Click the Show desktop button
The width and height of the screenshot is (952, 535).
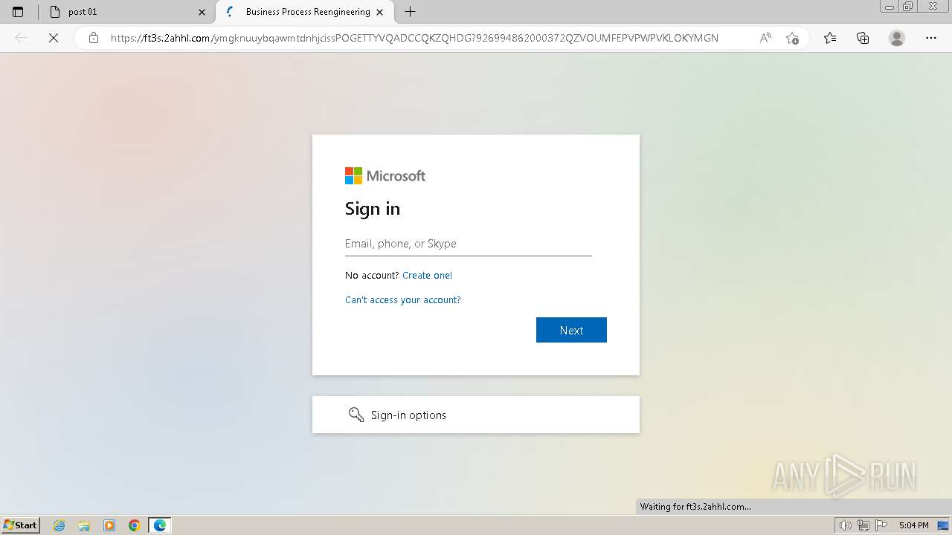coord(943,525)
